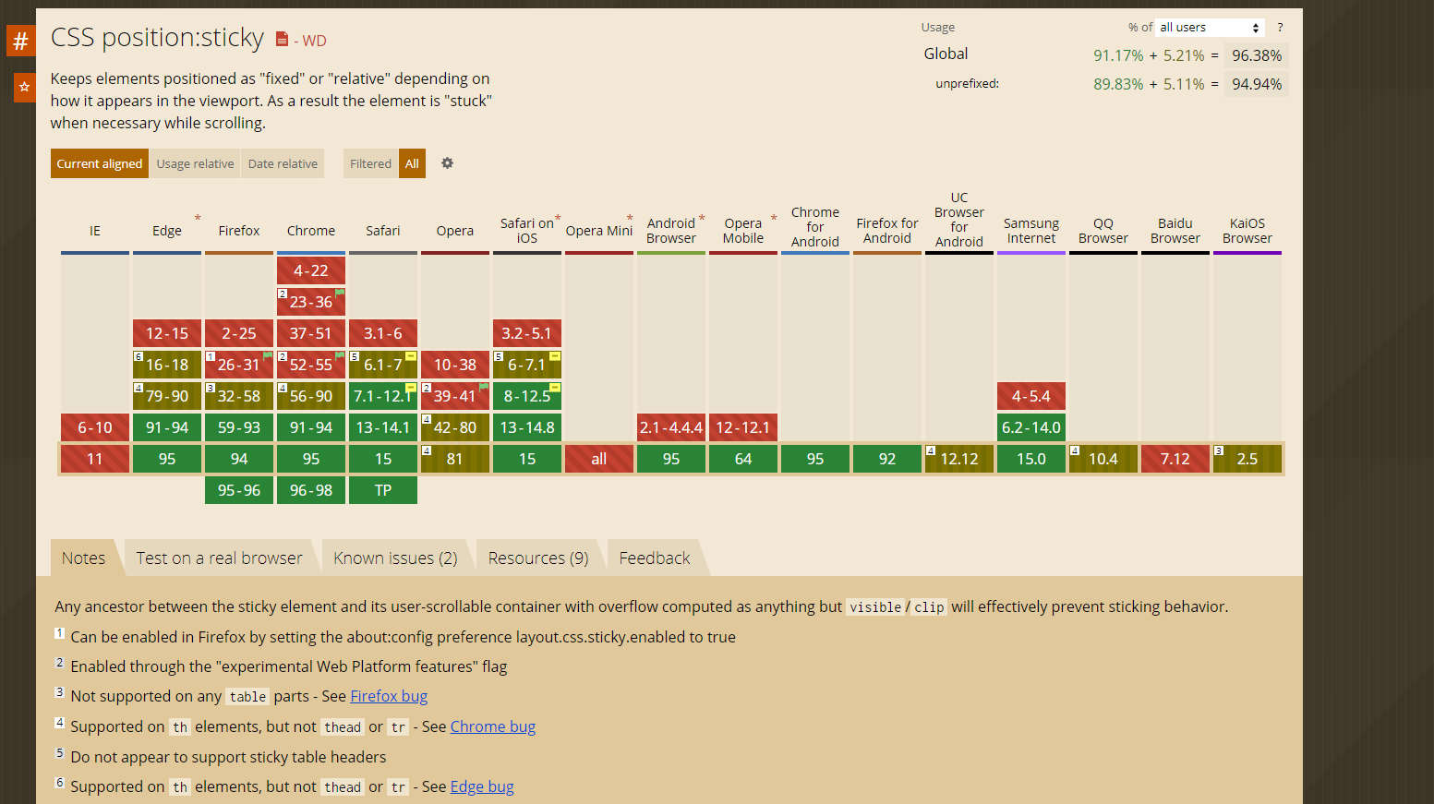Star this feature with the star icon
Screen dimensions: 1434x804
(24, 87)
